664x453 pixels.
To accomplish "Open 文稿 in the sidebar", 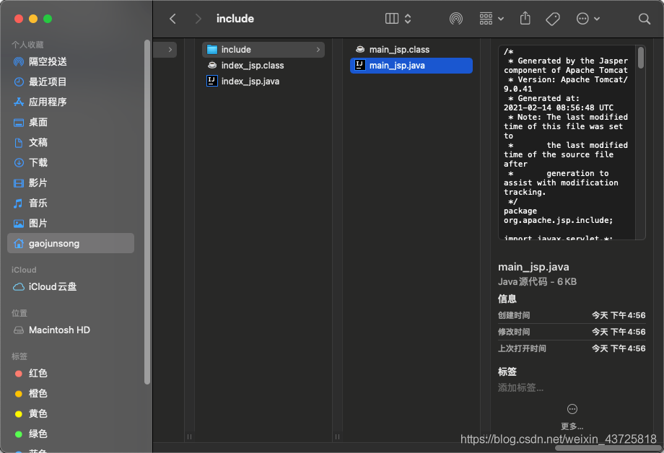I will point(71,143).
